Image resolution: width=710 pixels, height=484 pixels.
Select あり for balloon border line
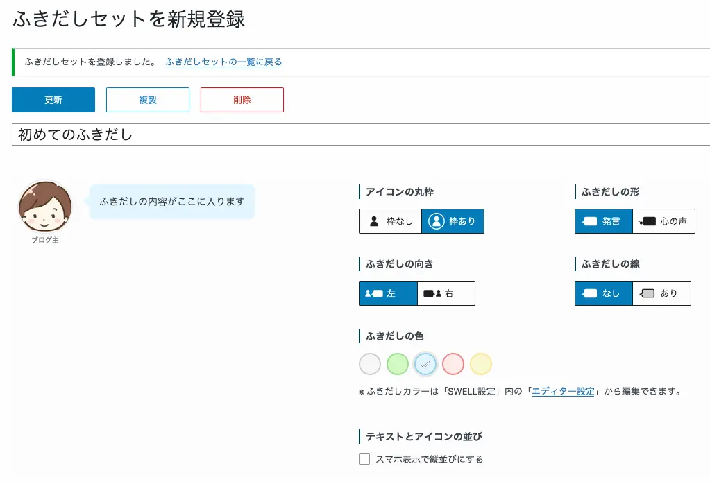[661, 293]
